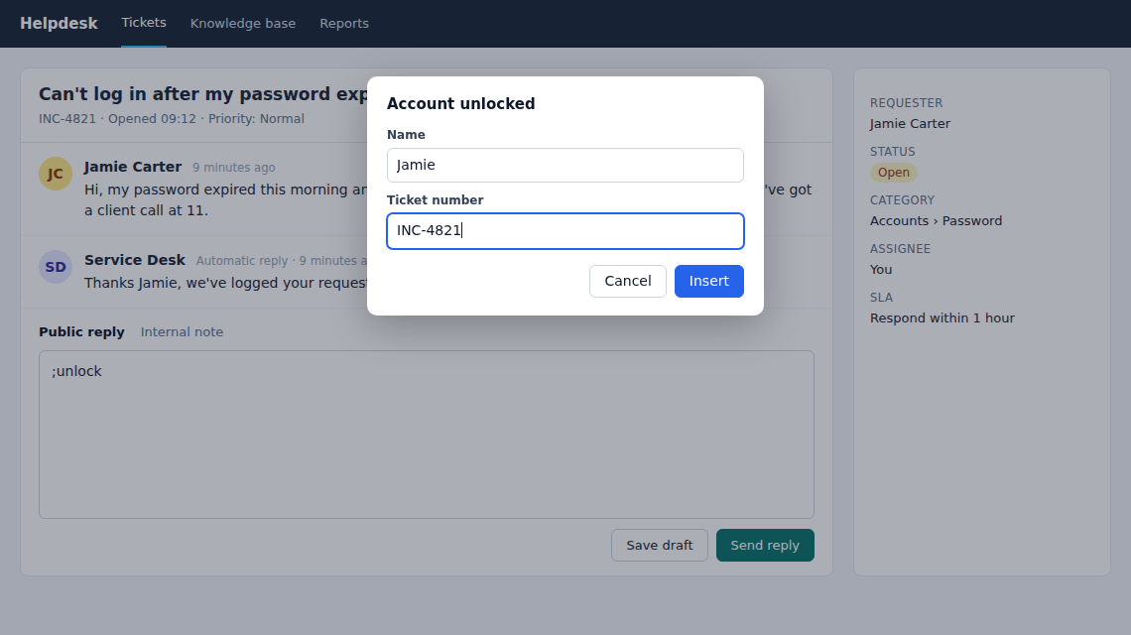
Task: Click the SD Service Desk avatar
Action: 56,267
